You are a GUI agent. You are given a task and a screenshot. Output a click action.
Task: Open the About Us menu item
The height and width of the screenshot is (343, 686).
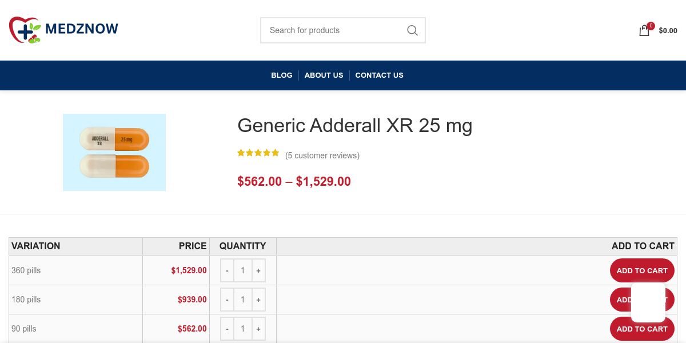tap(324, 75)
